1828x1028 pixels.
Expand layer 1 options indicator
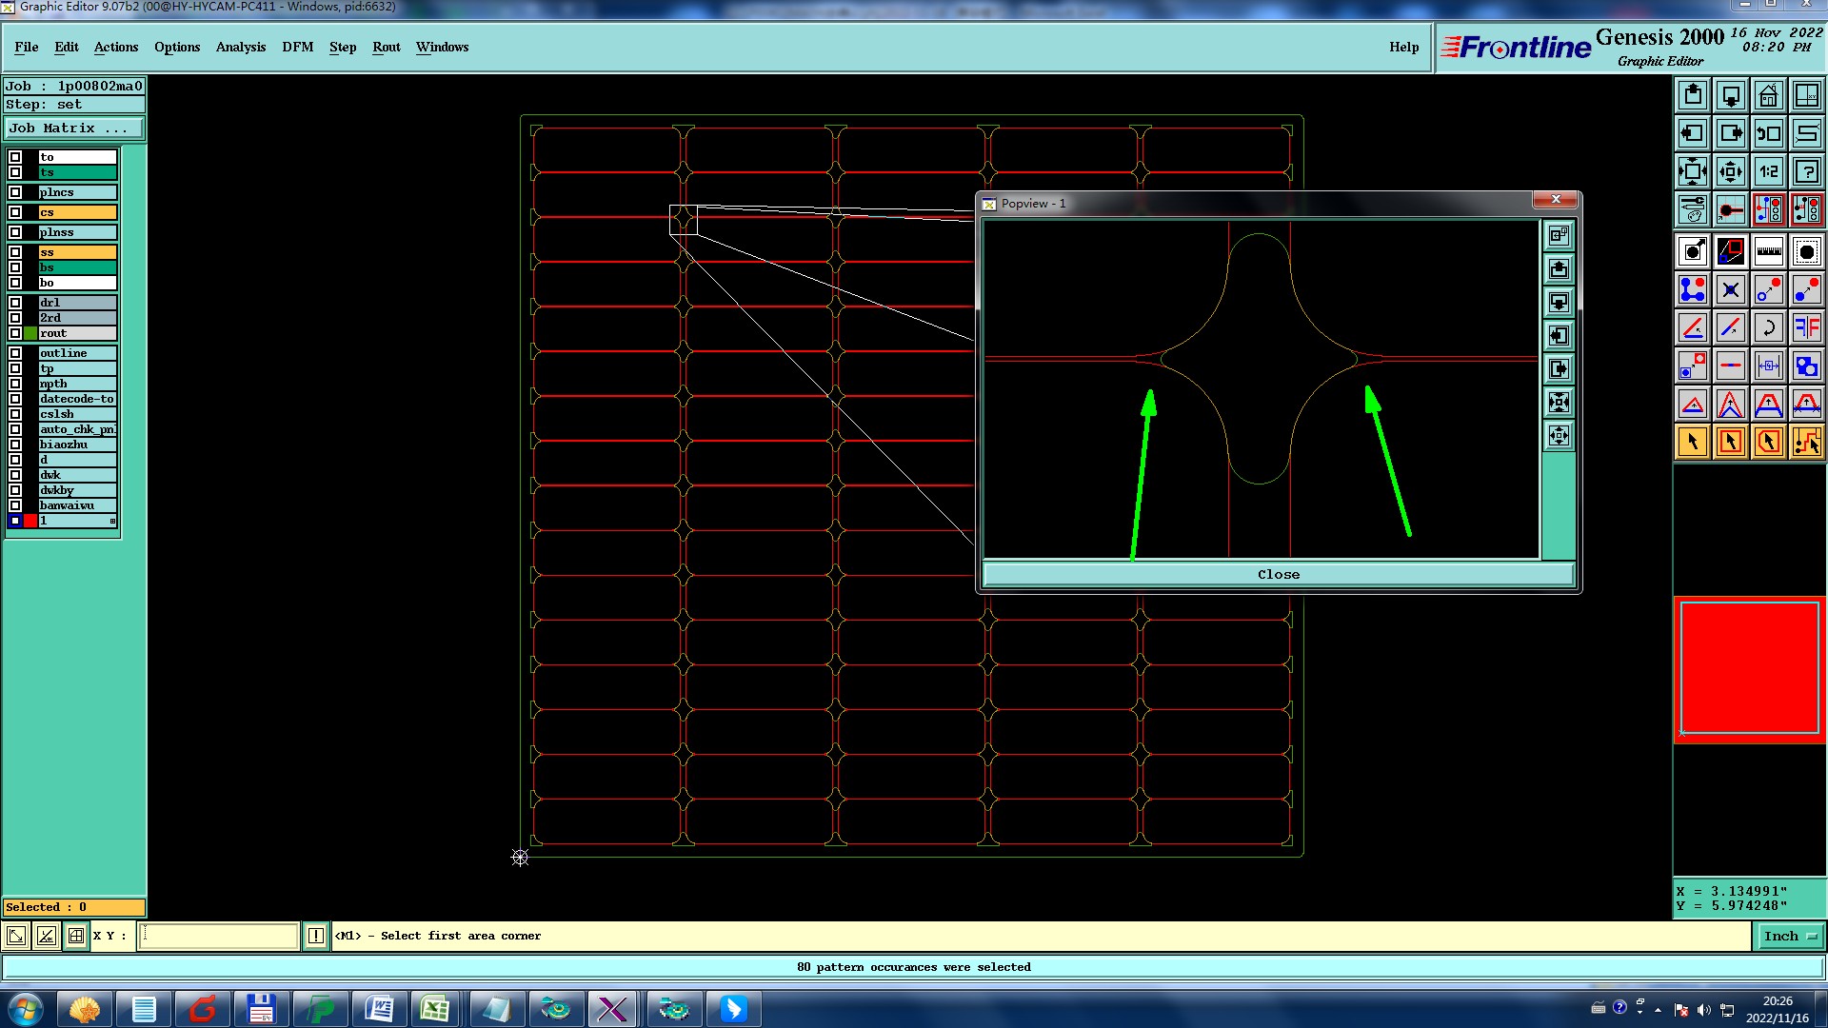pos(112,522)
